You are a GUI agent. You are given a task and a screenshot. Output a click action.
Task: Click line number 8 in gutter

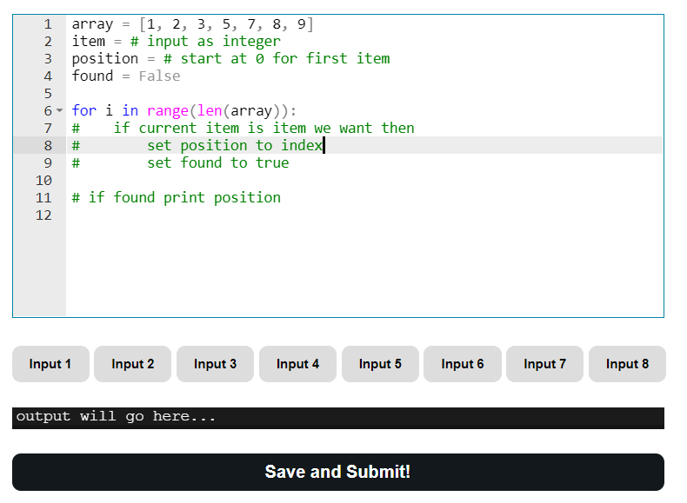pyautogui.click(x=48, y=145)
